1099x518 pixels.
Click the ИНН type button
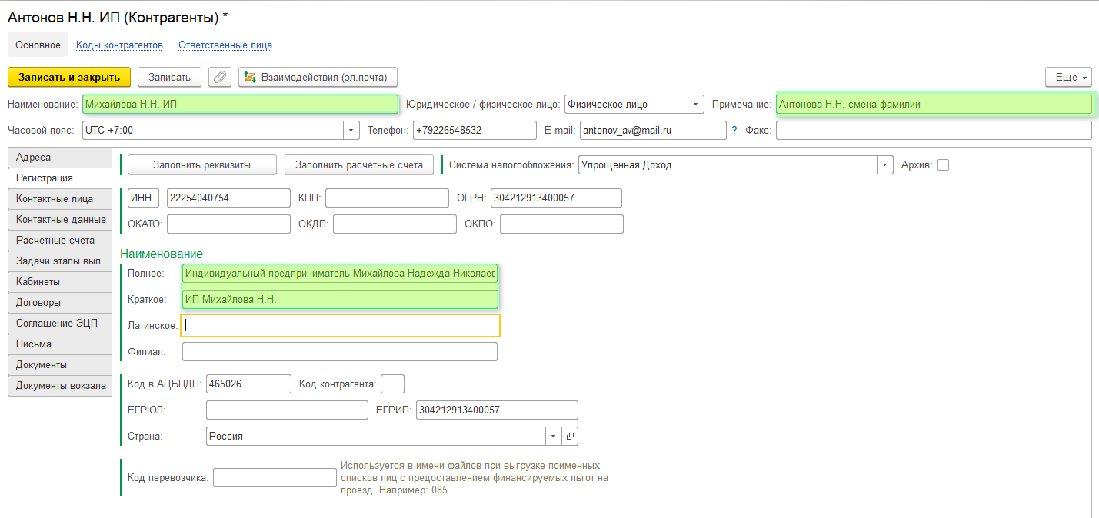tap(142, 198)
